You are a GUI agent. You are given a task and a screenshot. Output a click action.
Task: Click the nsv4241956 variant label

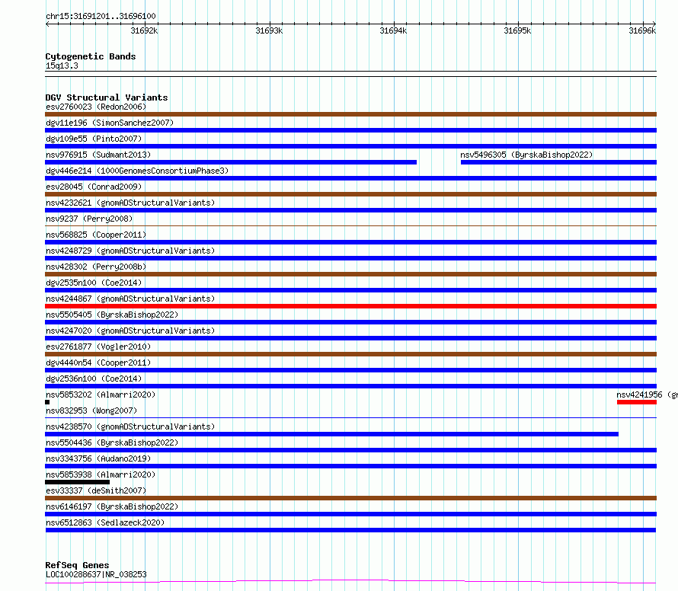[647, 395]
